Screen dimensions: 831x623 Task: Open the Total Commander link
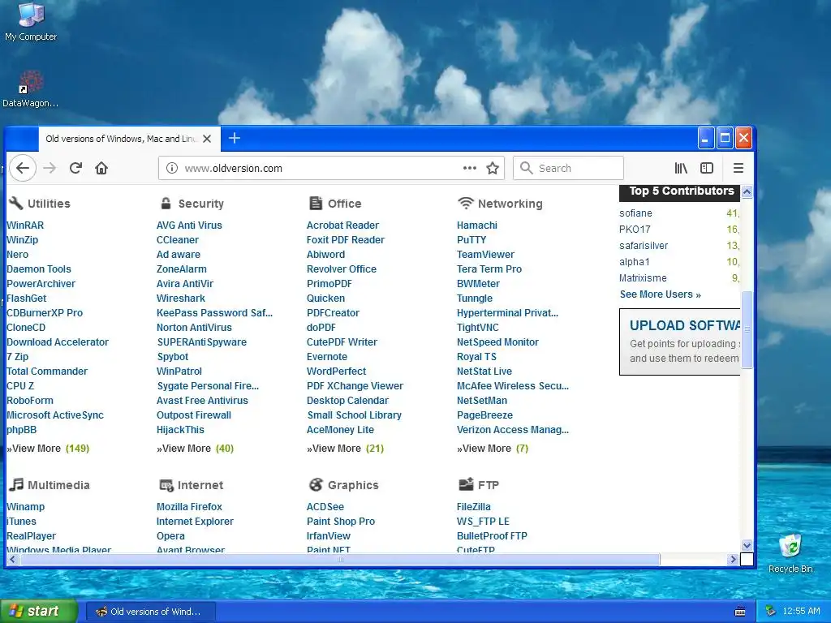(x=47, y=372)
